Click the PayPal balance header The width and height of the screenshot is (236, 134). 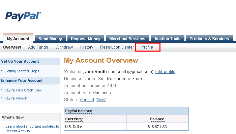[x=79, y=111]
